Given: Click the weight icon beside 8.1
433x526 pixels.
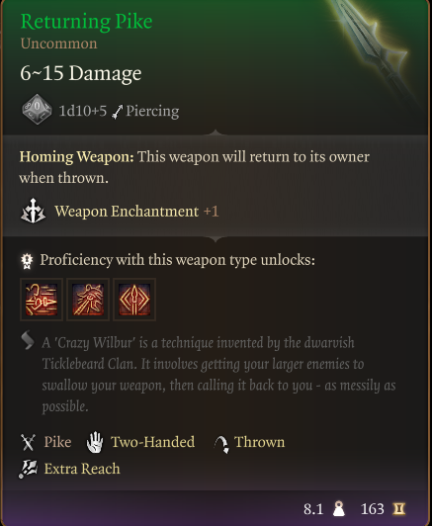Looking at the screenshot, I should click(339, 508).
